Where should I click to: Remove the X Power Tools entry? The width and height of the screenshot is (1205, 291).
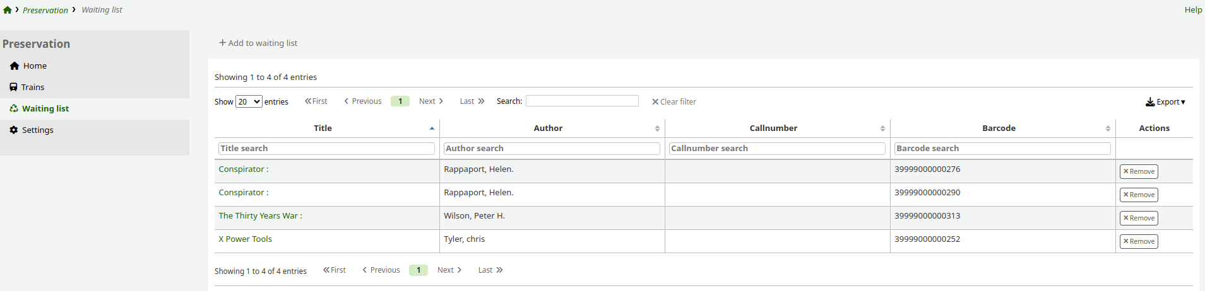1138,242
